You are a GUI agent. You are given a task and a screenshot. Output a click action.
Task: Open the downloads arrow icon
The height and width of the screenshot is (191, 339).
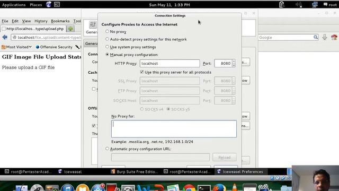pos(325,37)
